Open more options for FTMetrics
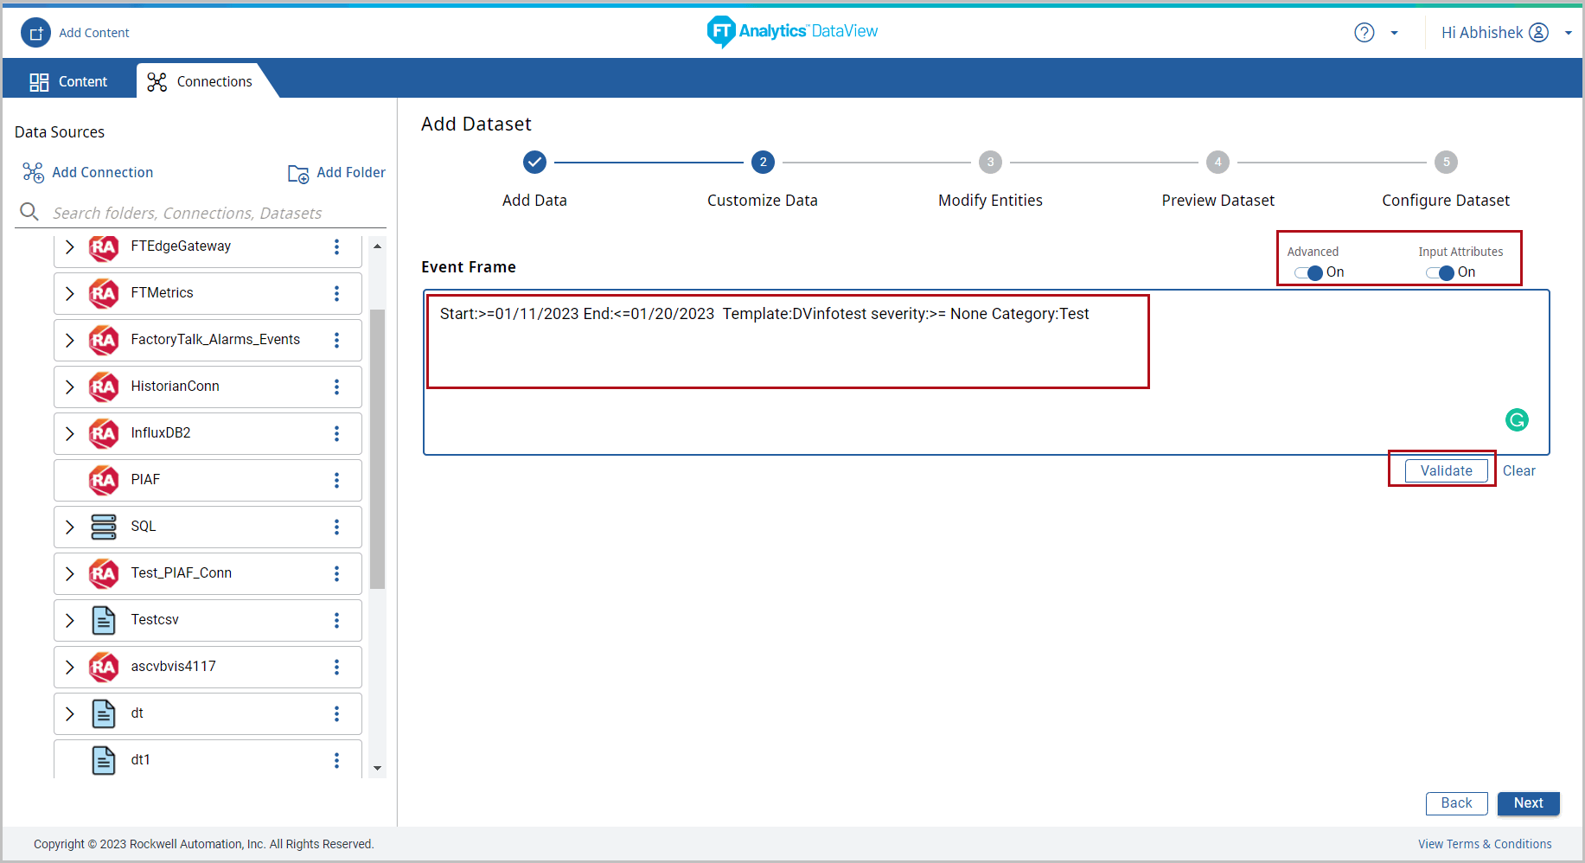1585x863 pixels. (336, 294)
